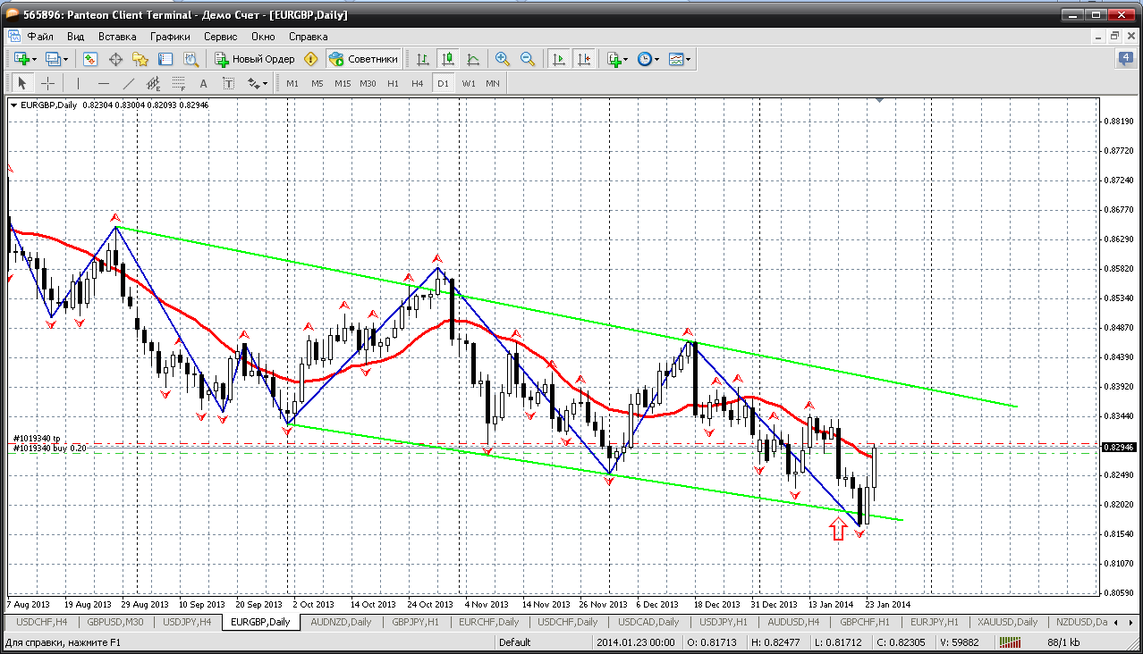Viewport: 1143px width, 654px height.
Task: Click the chart shift triangle marker
Action: point(880,101)
